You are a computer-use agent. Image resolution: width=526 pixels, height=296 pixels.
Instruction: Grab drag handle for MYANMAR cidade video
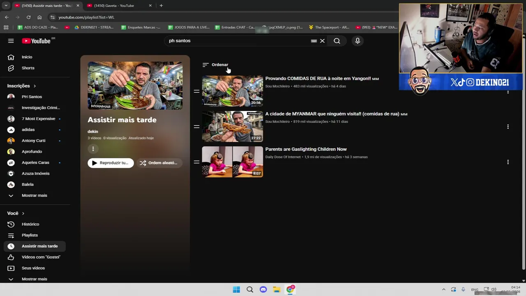coord(196,127)
